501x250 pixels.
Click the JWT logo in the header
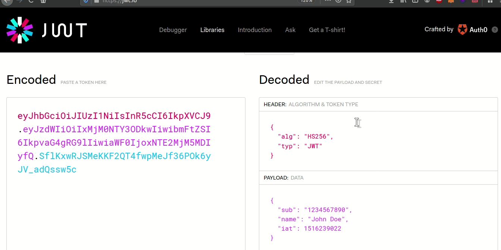point(47,30)
